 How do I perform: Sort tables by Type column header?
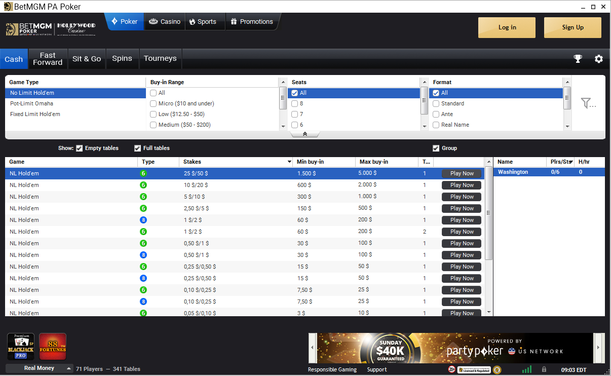coord(158,162)
